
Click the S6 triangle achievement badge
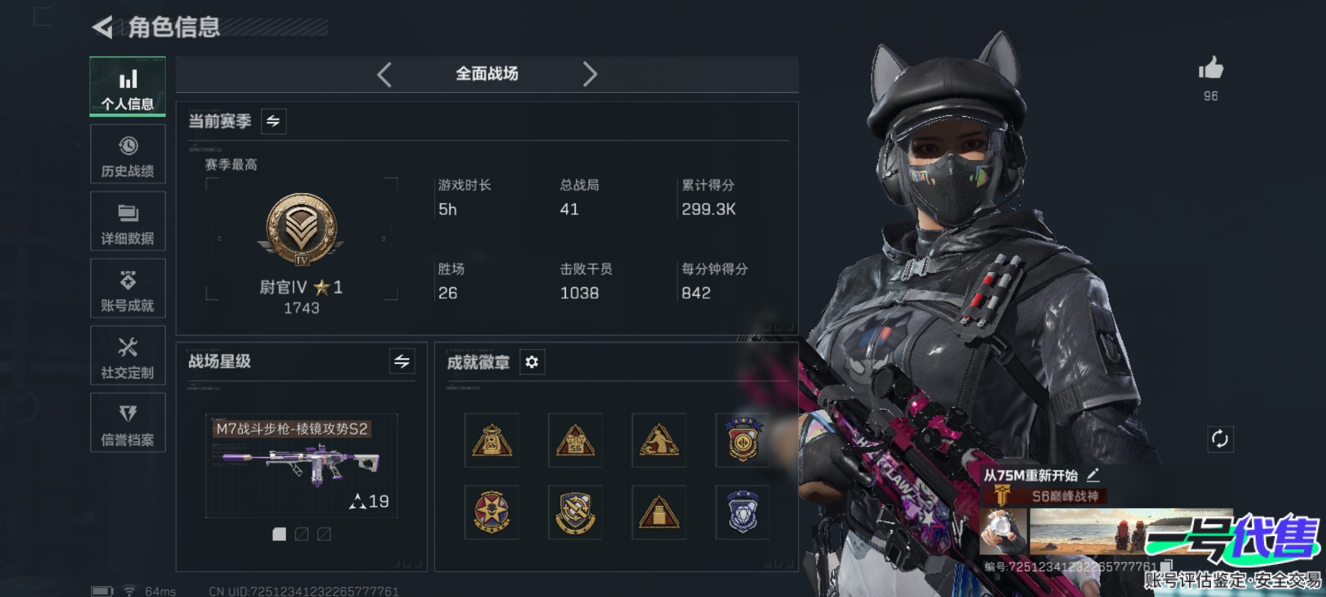tap(575, 441)
